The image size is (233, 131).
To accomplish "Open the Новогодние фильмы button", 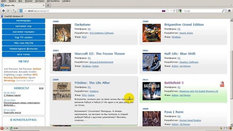I will tap(23, 49).
